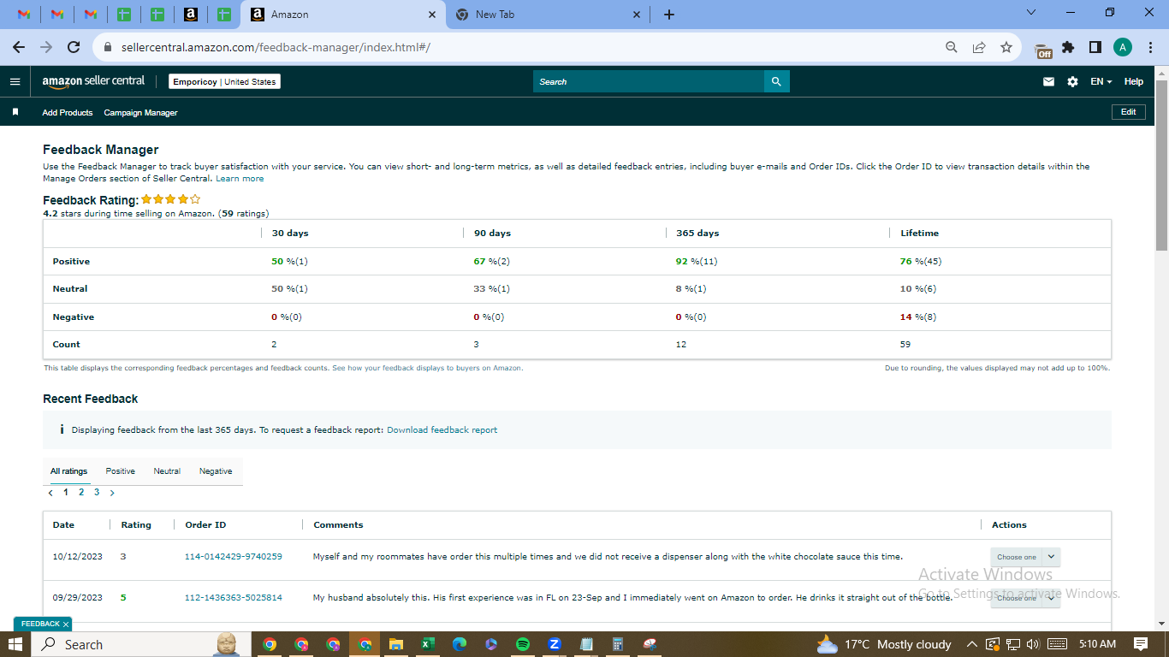Go to feedback page 2

coord(81,493)
